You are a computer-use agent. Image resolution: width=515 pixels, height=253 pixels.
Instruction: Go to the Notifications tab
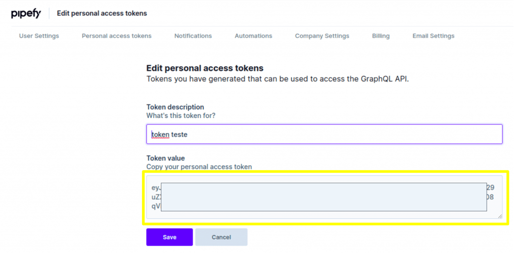point(193,36)
